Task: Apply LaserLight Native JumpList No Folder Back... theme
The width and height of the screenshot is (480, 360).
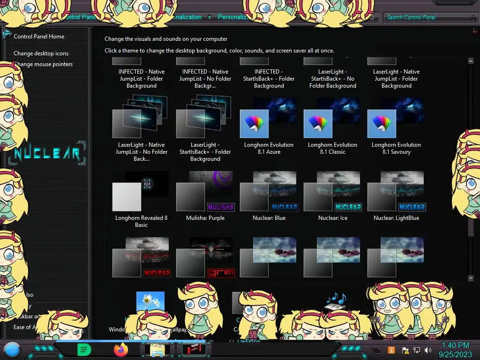Action: [x=142, y=128]
